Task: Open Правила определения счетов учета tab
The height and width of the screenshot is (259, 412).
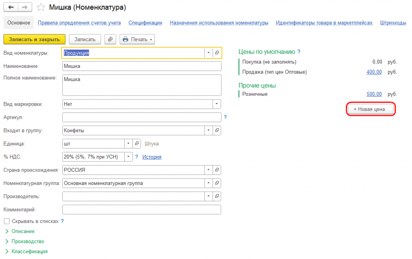Action: 79,23
